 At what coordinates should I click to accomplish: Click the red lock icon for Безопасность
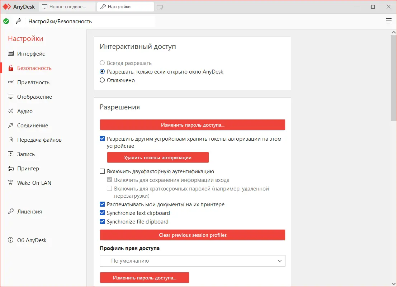pyautogui.click(x=11, y=68)
